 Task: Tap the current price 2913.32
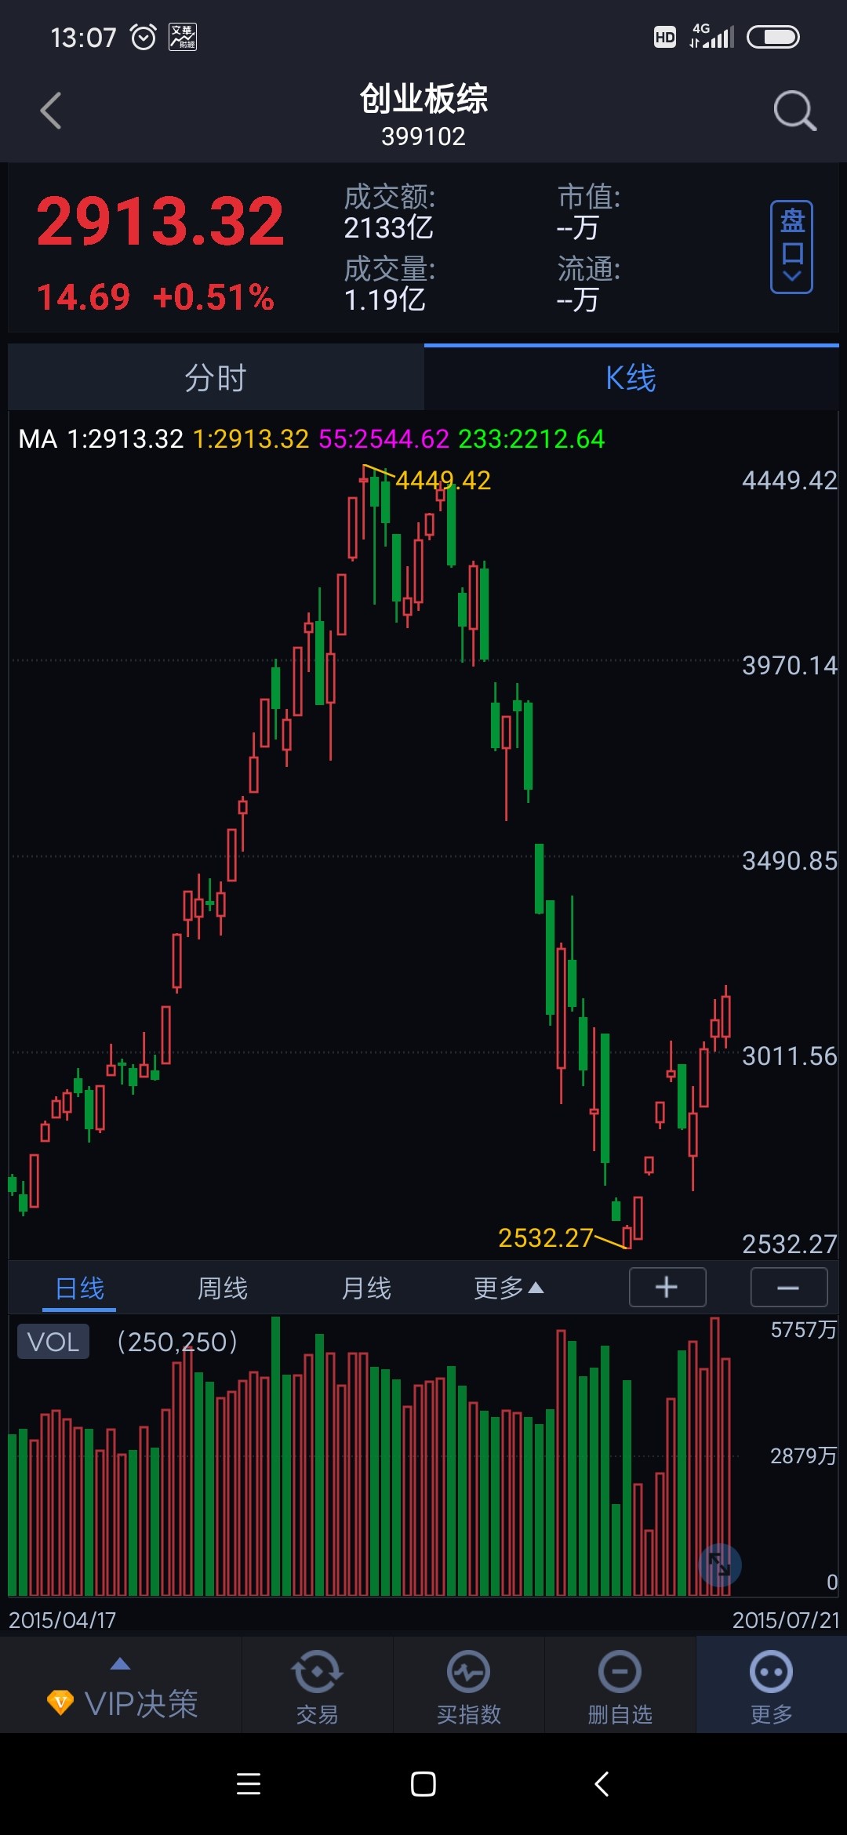tap(160, 221)
